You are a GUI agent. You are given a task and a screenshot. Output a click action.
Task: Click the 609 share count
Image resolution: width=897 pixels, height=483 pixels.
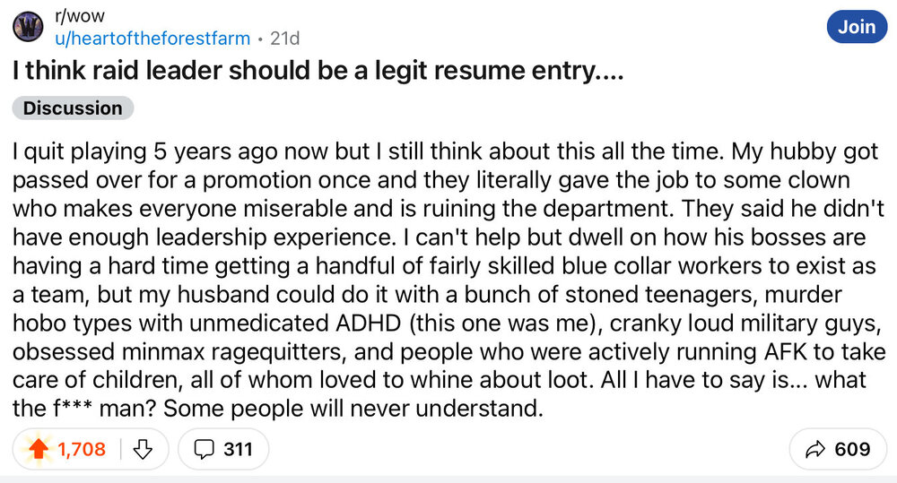pyautogui.click(x=852, y=449)
